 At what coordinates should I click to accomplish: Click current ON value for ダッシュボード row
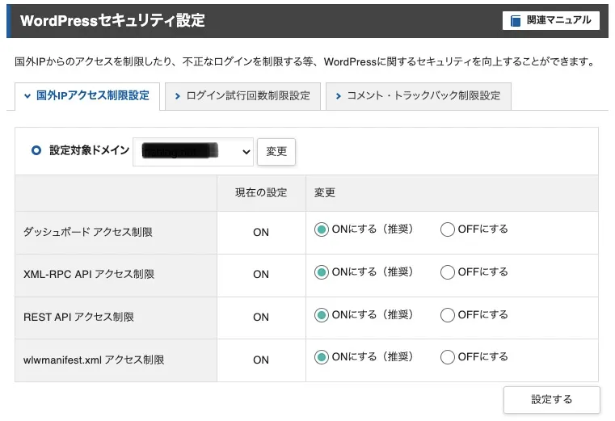coord(261,232)
